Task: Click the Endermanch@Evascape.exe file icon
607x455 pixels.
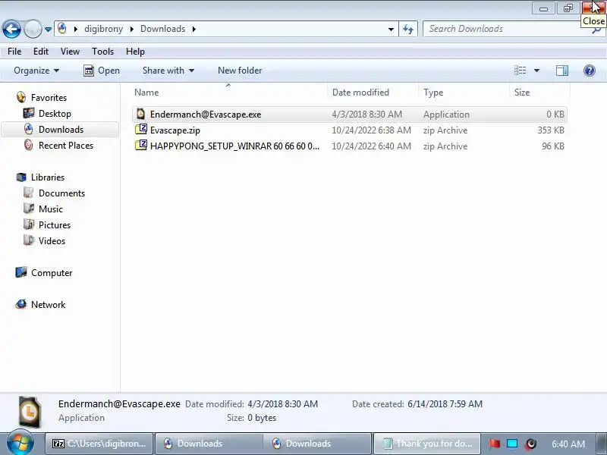Action: [x=140, y=114]
